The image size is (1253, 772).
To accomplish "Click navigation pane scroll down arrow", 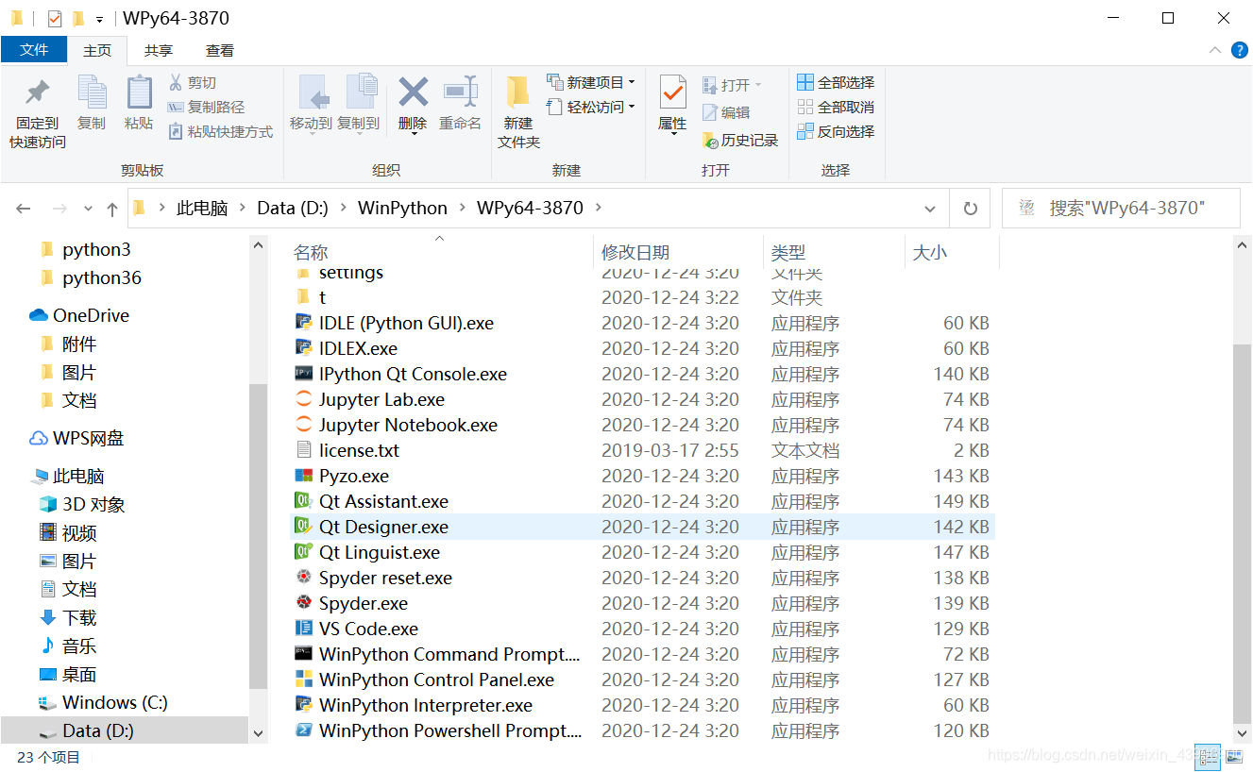I will point(259,732).
